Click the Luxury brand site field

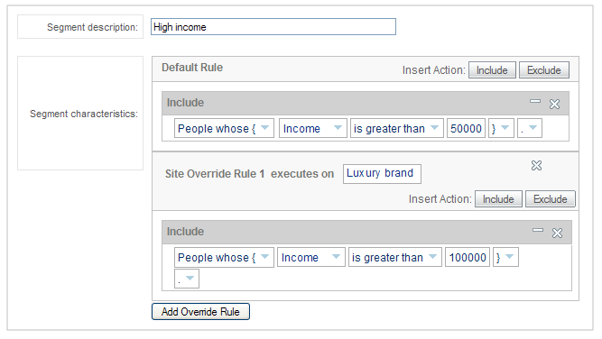coord(382,174)
